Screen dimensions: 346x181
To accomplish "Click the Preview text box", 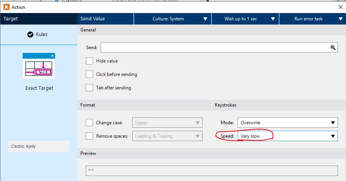I will pyautogui.click(x=211, y=171).
